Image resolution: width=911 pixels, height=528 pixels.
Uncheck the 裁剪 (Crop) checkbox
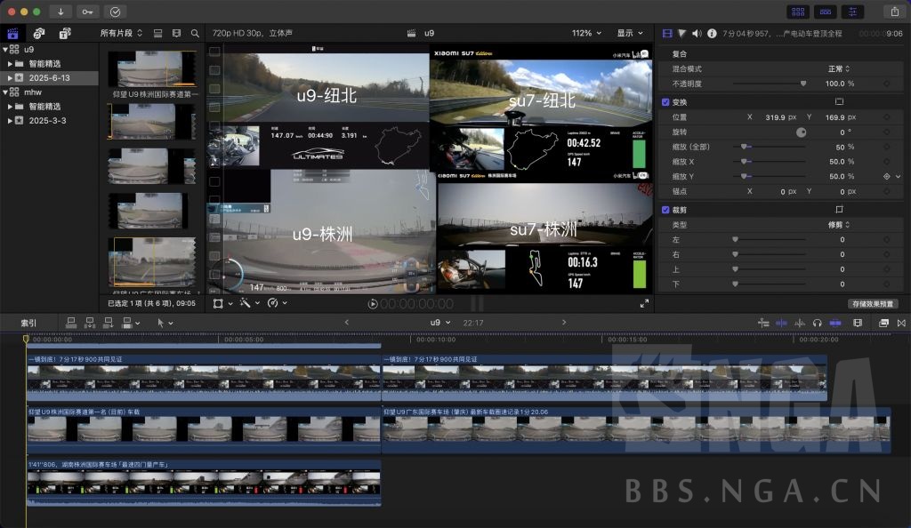[x=665, y=210]
